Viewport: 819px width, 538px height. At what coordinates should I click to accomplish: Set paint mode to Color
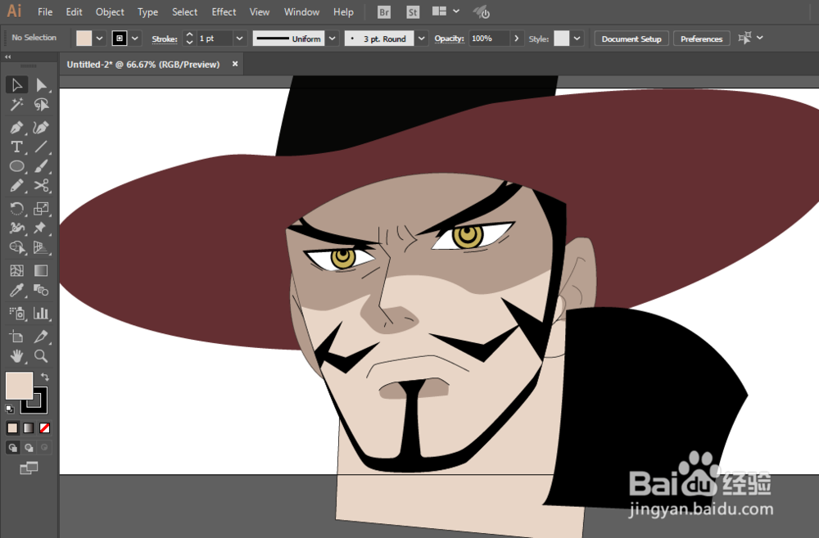point(12,428)
